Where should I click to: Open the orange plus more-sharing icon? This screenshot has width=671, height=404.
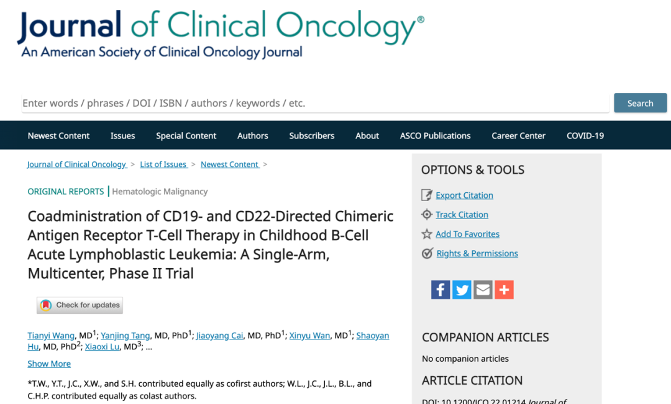point(504,290)
